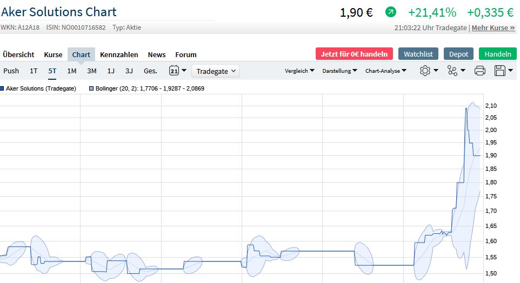Open the Vergleich dropdown menu
Viewport: 520px width, 283px height.
pyautogui.click(x=299, y=71)
